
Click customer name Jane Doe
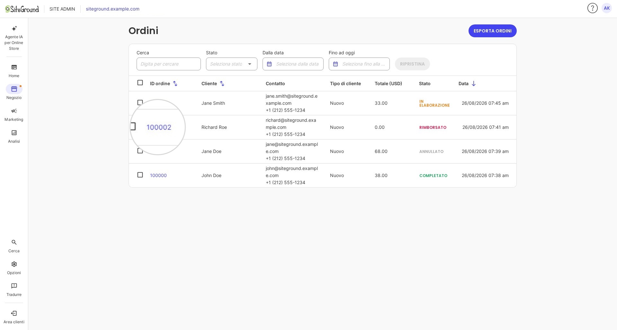click(211, 151)
